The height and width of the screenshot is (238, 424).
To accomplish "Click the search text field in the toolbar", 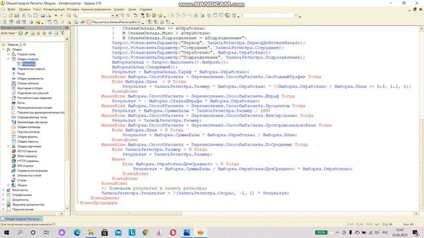I will tap(95, 16).
